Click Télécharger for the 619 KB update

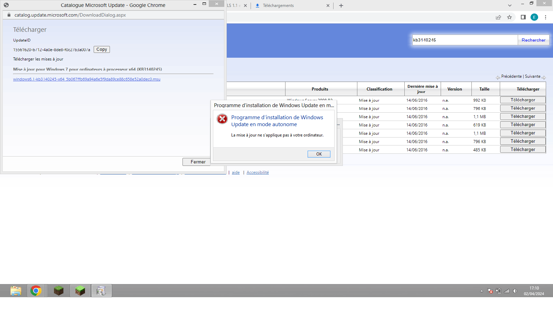523,125
